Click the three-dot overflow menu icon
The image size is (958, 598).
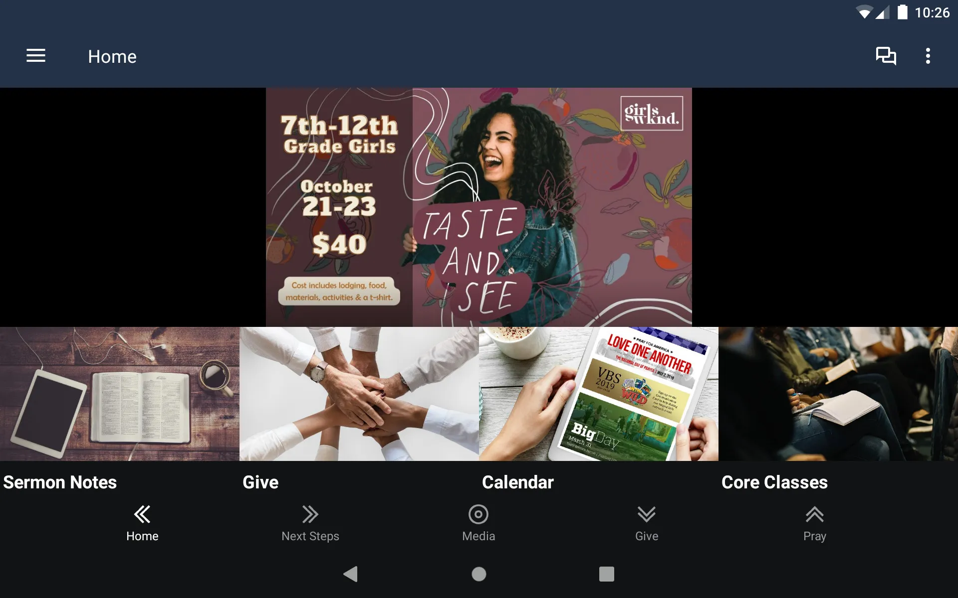click(x=929, y=56)
